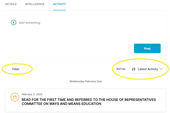Select the 'Committee on Ways and Means Education' line
The height and width of the screenshot is (113, 170).
click(x=61, y=104)
